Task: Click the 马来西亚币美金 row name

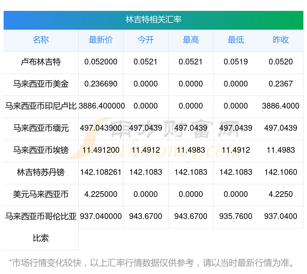Action: [41, 84]
